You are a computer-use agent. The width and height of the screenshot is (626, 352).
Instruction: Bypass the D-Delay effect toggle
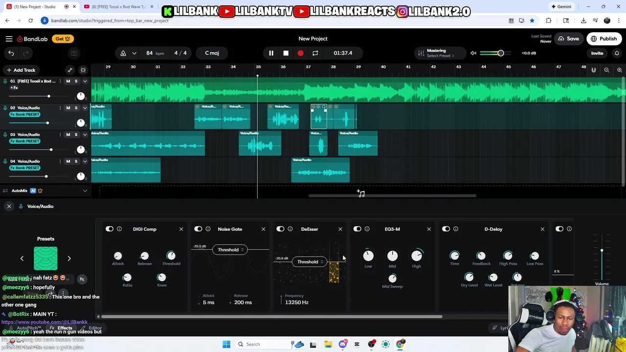click(x=446, y=229)
